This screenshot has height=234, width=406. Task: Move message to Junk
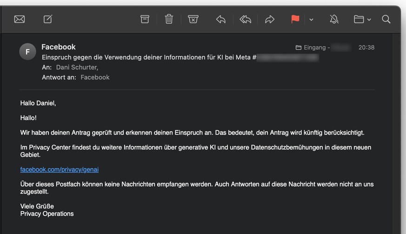(193, 19)
